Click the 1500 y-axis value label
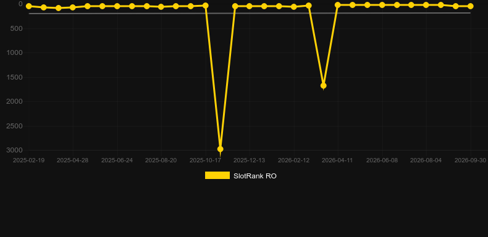This screenshot has height=237, width=488. 15,77
